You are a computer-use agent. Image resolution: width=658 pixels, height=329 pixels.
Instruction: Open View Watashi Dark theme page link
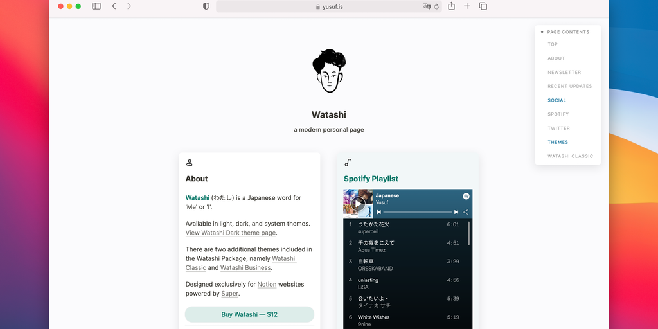(x=231, y=233)
